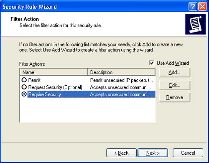
Task: Edit the selected filter action
Action: (174, 85)
